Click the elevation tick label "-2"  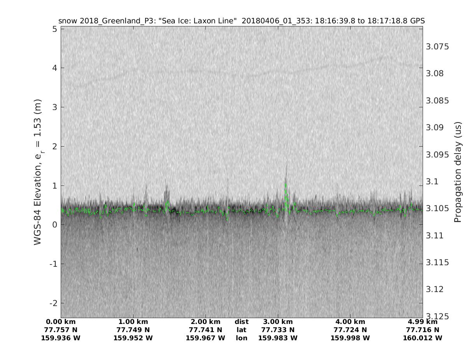[53, 303]
